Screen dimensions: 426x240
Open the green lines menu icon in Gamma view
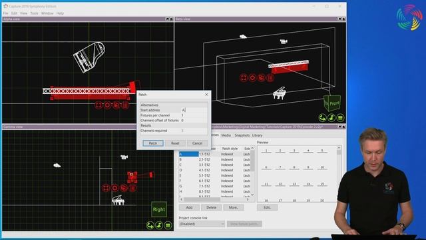pyautogui.click(x=168, y=225)
